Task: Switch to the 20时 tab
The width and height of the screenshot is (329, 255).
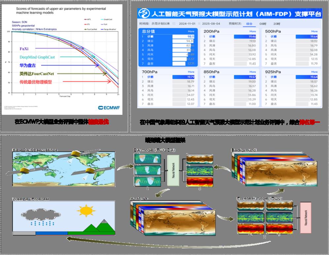Action: (277, 24)
